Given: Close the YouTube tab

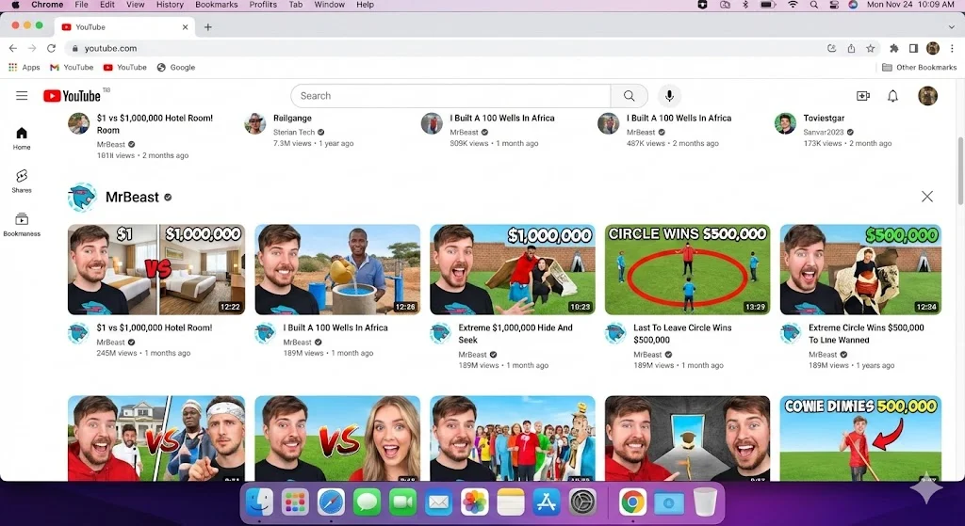Looking at the screenshot, I should click(x=186, y=27).
